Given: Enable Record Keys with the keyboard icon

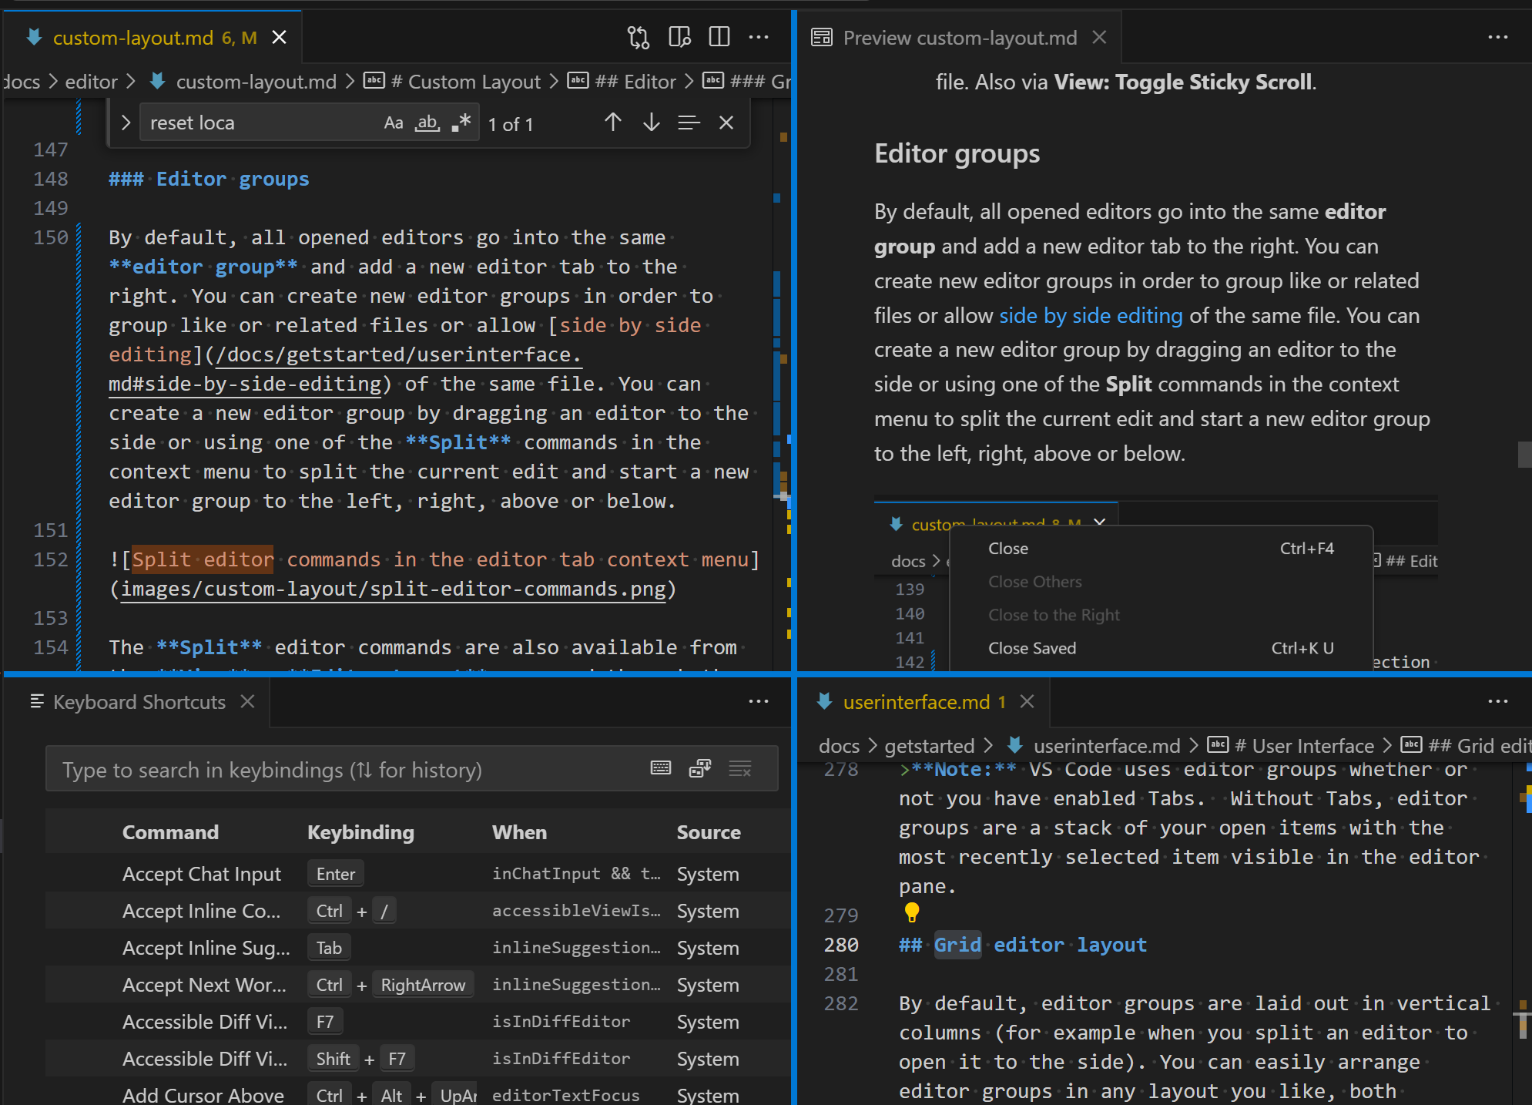Looking at the screenshot, I should click(660, 768).
